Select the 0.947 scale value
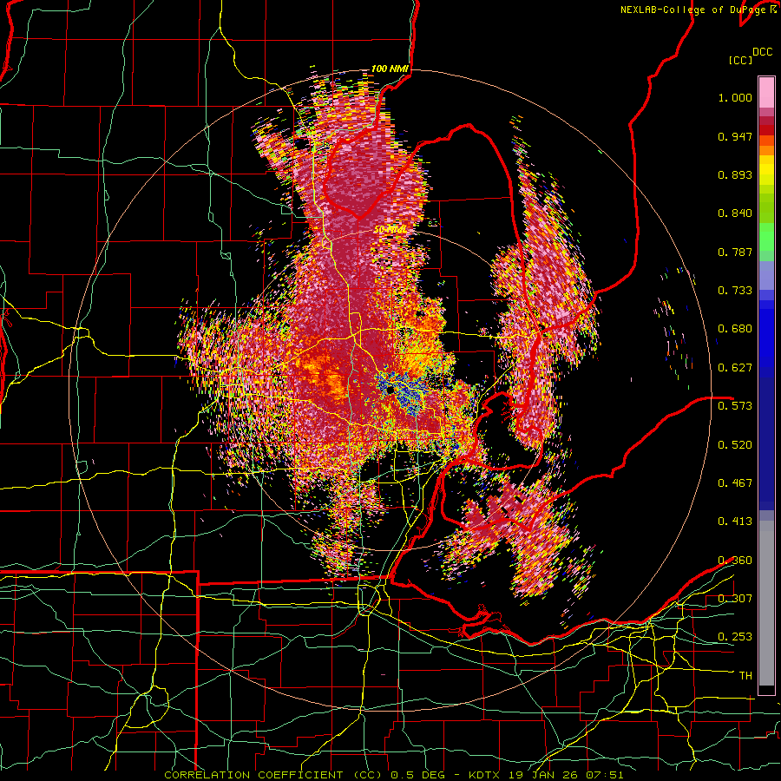Screen dimensions: 781x781 click(735, 136)
